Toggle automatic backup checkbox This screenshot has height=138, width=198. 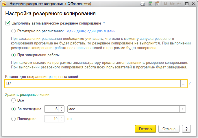8,23
